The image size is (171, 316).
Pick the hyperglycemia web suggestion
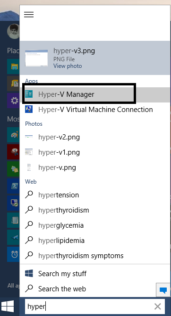95,225
